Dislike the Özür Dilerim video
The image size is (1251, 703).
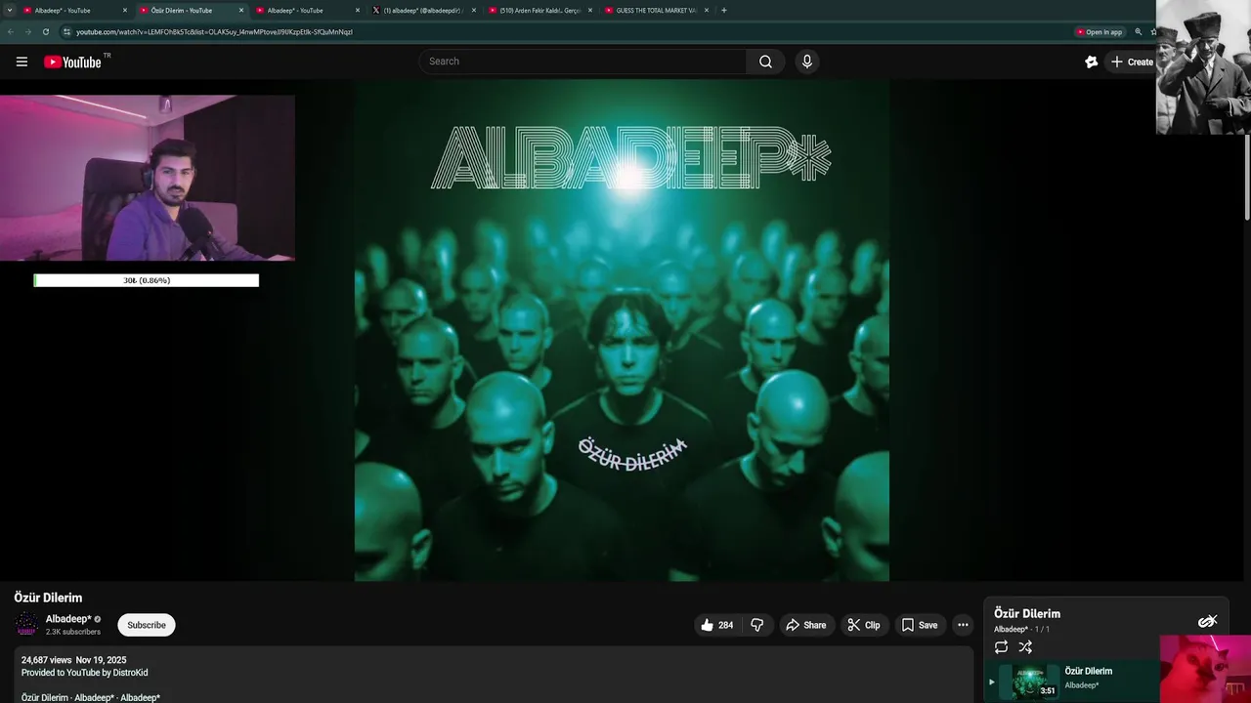(x=756, y=625)
